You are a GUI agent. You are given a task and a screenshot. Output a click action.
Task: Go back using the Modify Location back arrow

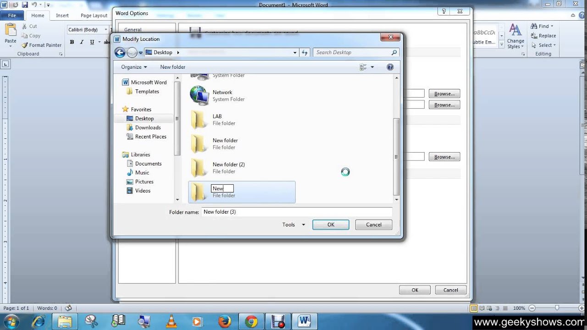point(120,53)
